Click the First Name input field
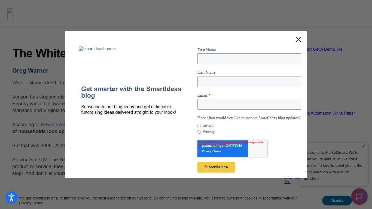The height and width of the screenshot is (209, 372). [249, 59]
